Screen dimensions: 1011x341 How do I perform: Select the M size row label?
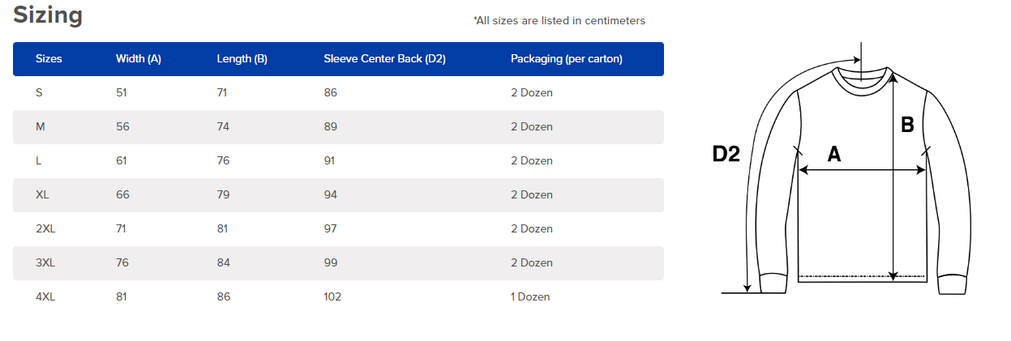coord(41,127)
